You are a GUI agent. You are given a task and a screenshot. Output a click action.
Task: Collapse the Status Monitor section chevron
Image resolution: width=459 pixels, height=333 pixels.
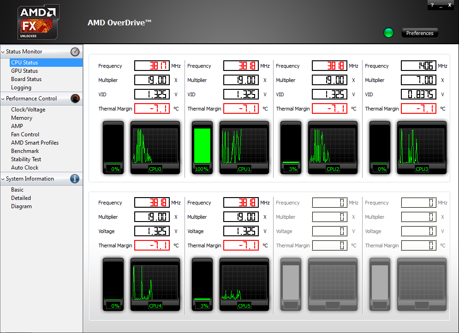tap(3, 52)
